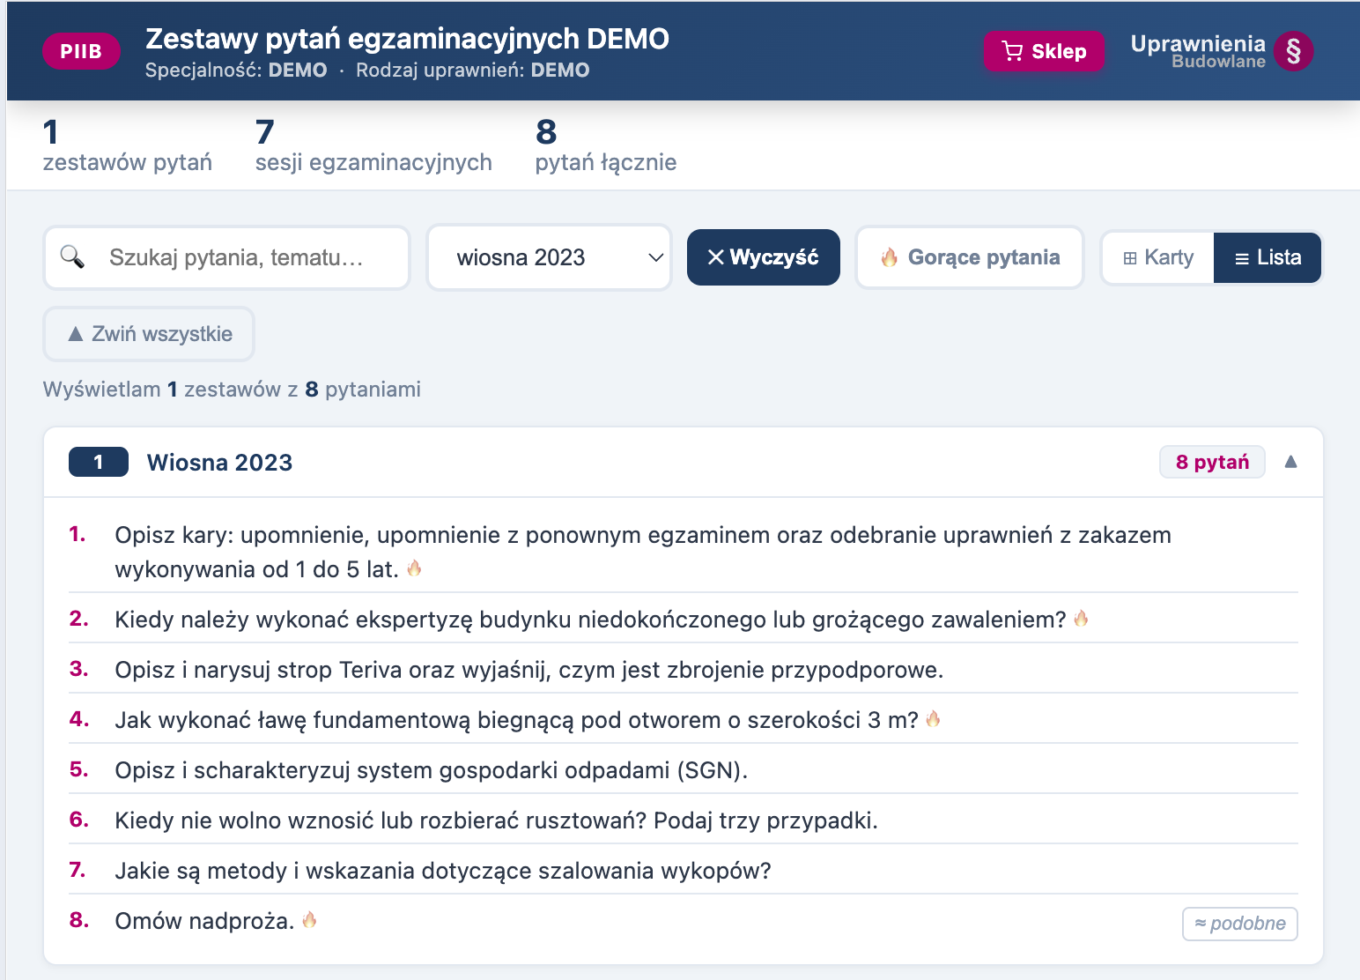Click flame icon next to Omów nadproża
The width and height of the screenshot is (1360, 980).
tap(309, 920)
